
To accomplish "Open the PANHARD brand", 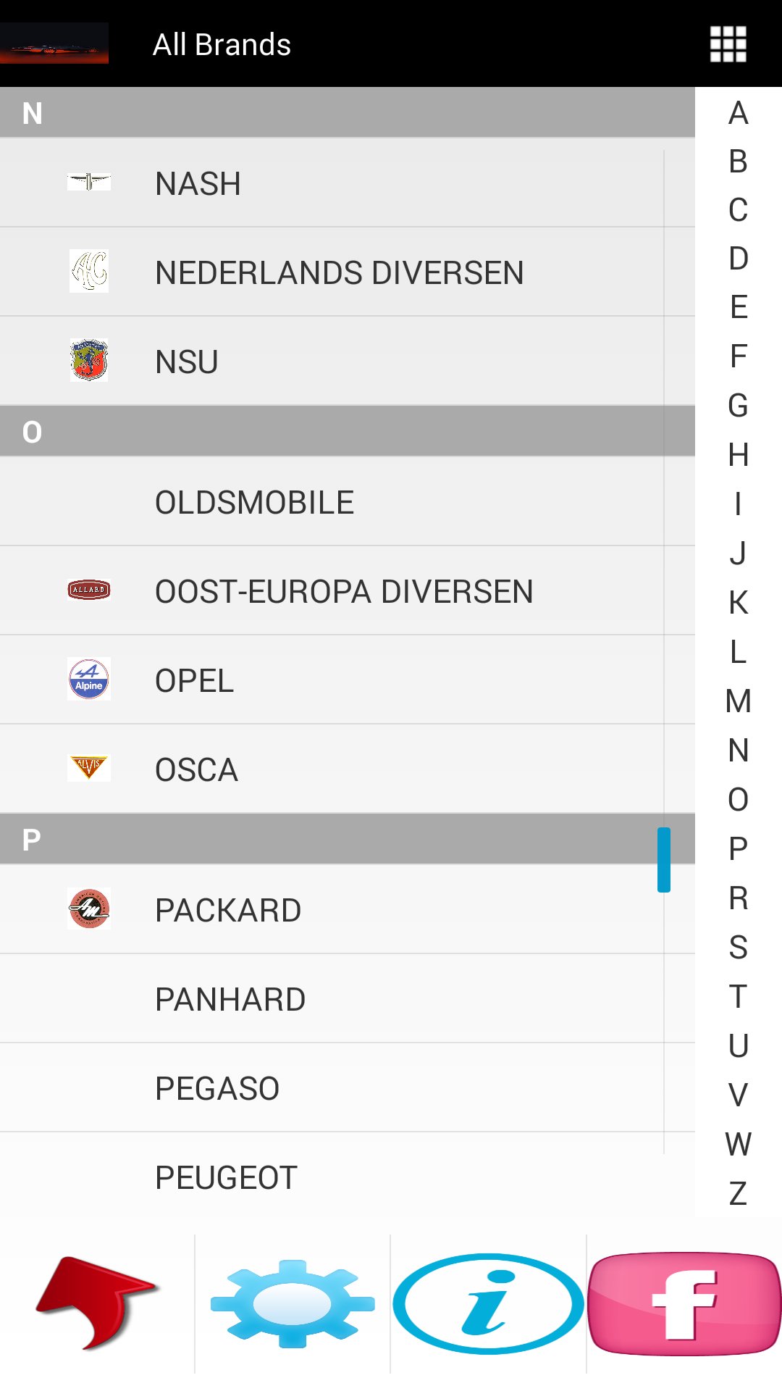I will click(230, 999).
